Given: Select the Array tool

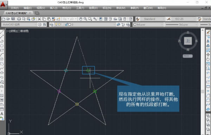Looking at the screenshot, I should point(208,50).
